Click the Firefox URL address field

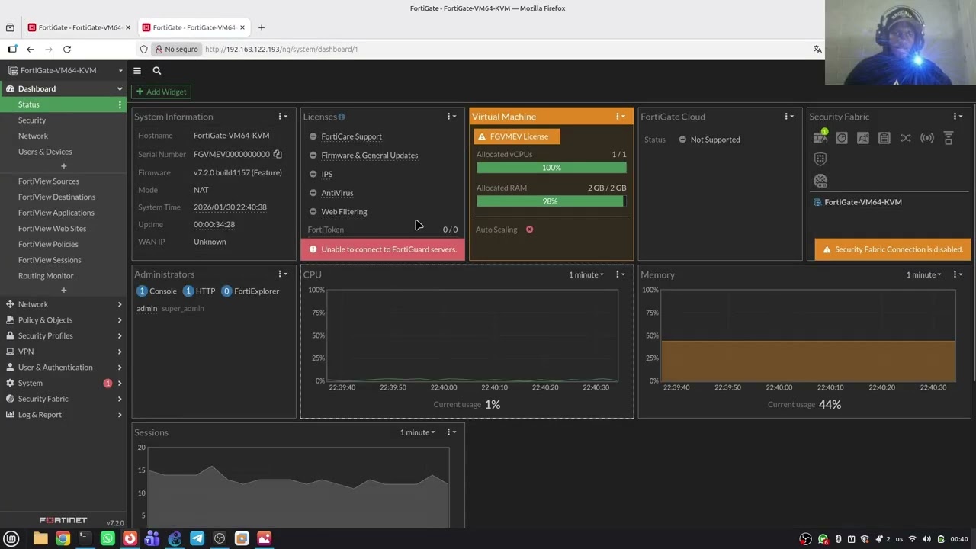coord(503,49)
